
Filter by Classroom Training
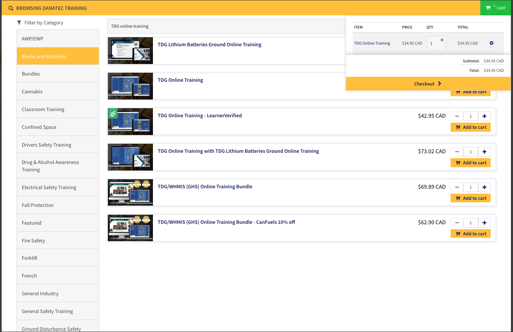(x=58, y=109)
